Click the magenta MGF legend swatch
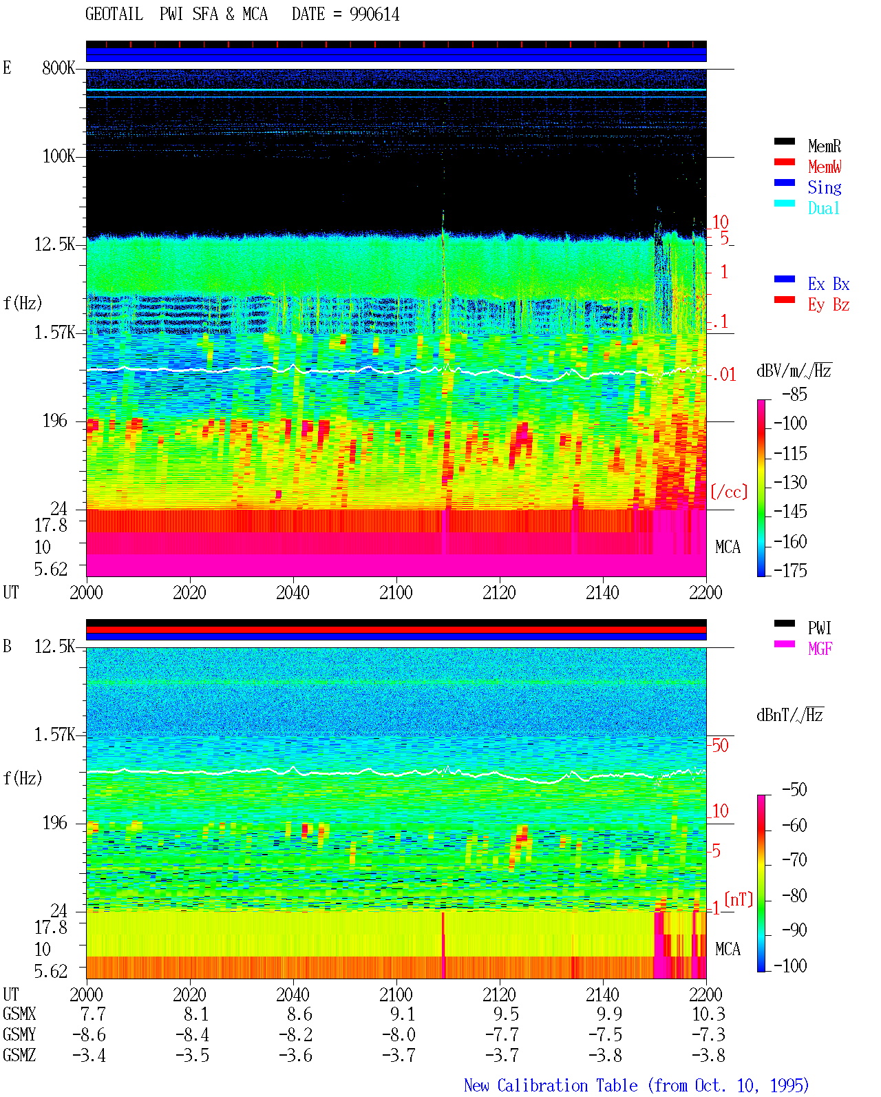 (x=785, y=645)
